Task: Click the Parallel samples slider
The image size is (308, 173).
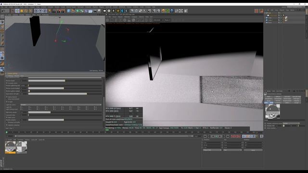Action: [x=65, y=120]
